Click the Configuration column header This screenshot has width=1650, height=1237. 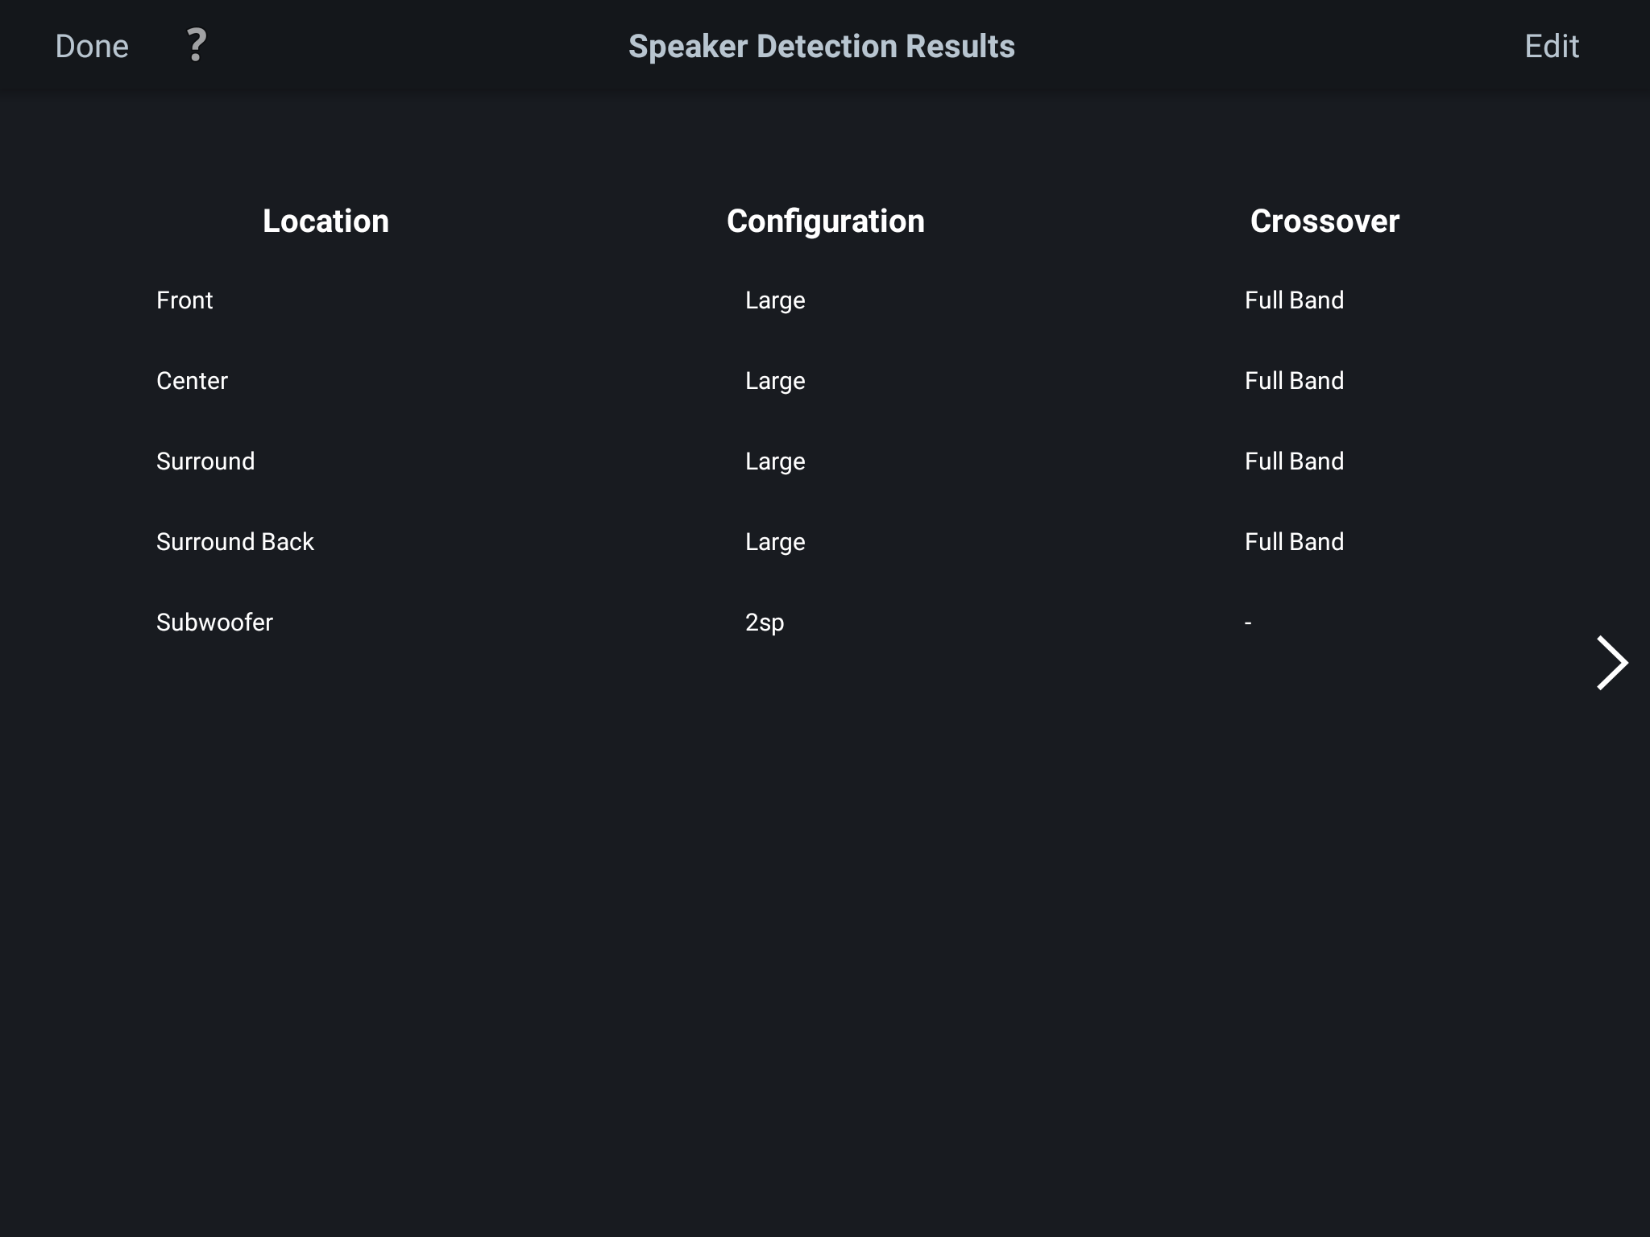click(x=825, y=221)
